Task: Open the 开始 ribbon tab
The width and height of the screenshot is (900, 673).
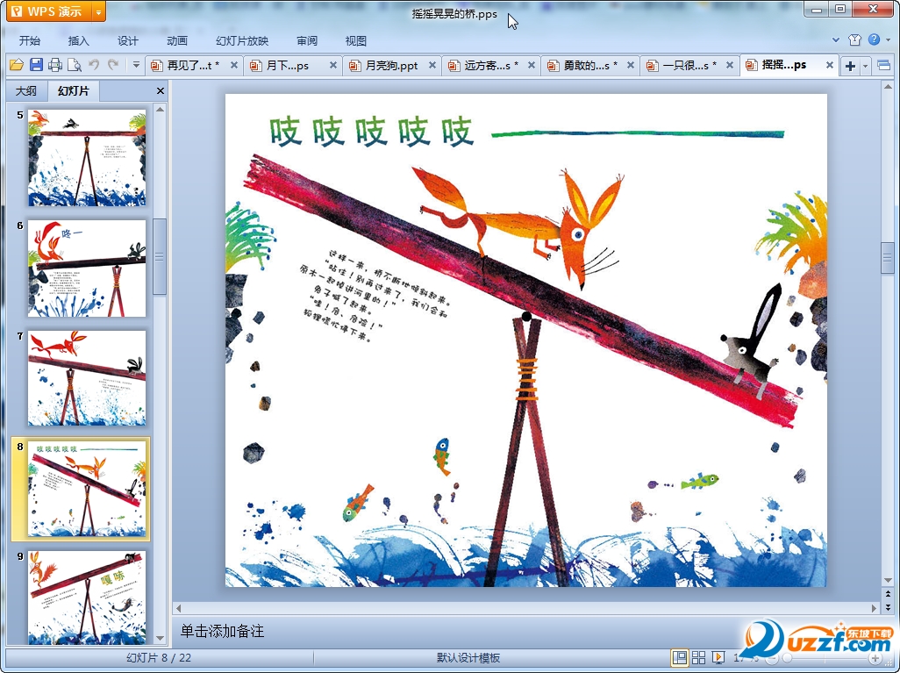Action: pyautogui.click(x=29, y=40)
